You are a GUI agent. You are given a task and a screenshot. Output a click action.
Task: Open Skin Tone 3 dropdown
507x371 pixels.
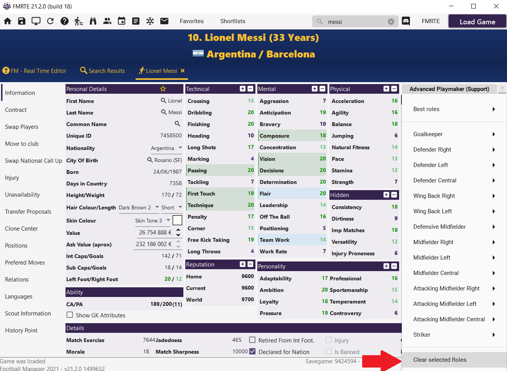tap(152, 221)
